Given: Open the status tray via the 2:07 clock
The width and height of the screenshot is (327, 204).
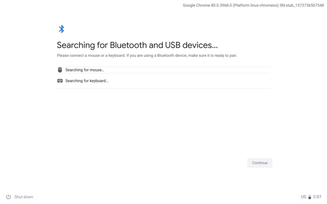Looking at the screenshot, I should coord(317,197).
